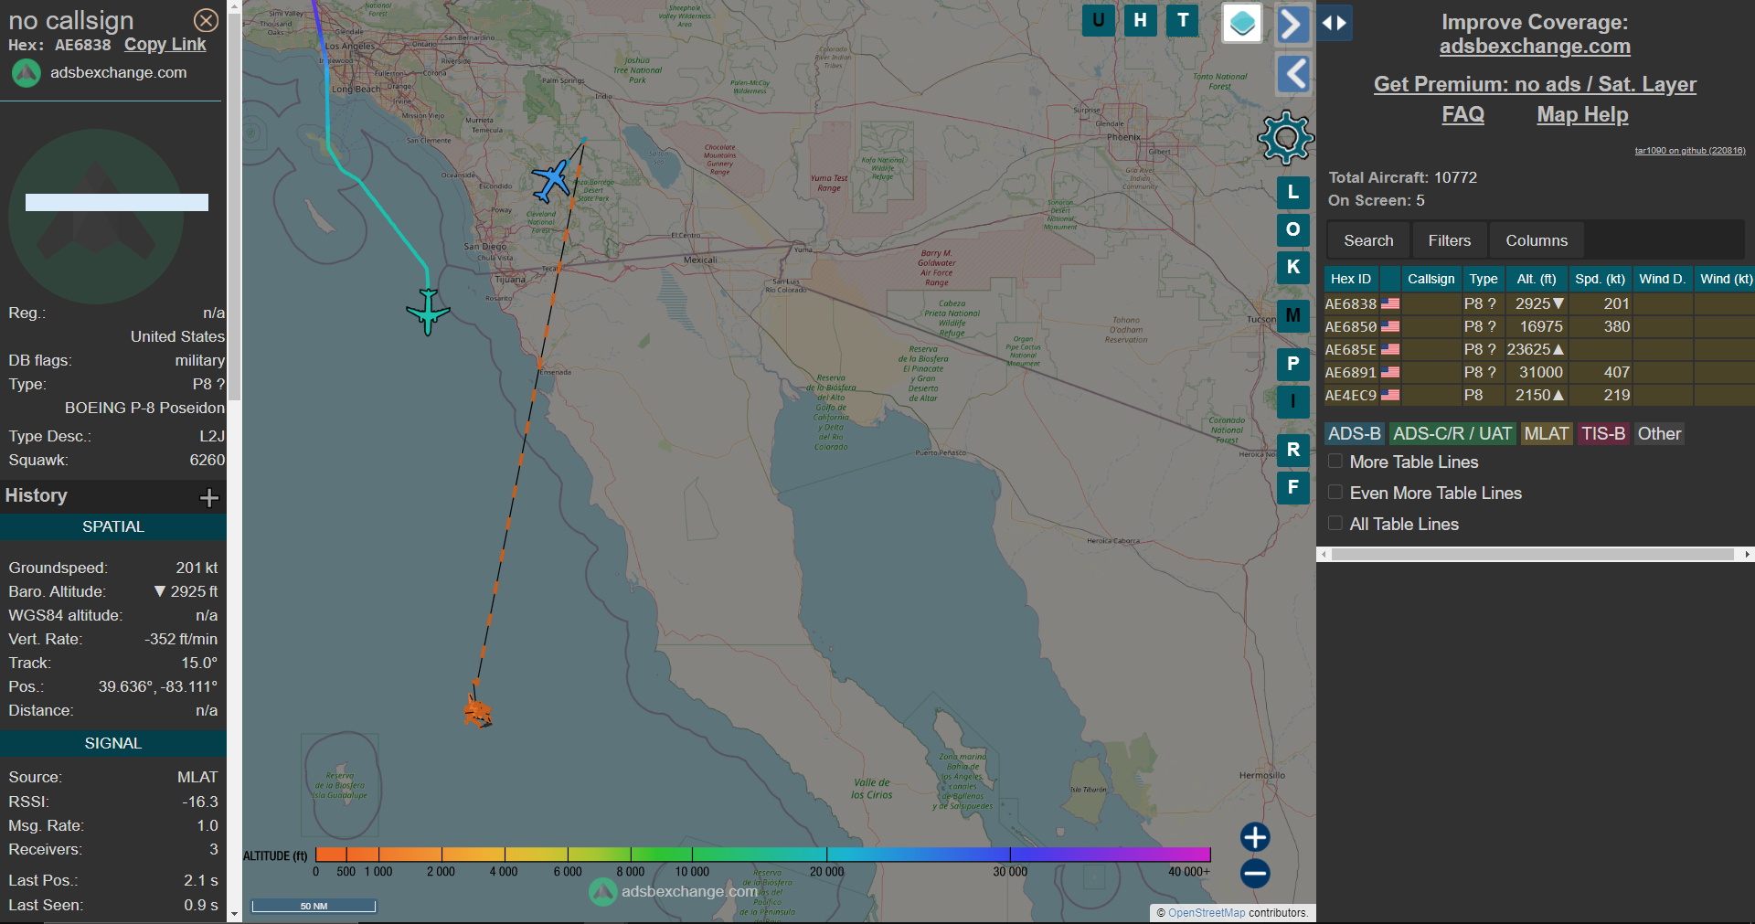Click the P map button
Image resolution: width=1755 pixels, height=924 pixels.
coord(1292,364)
